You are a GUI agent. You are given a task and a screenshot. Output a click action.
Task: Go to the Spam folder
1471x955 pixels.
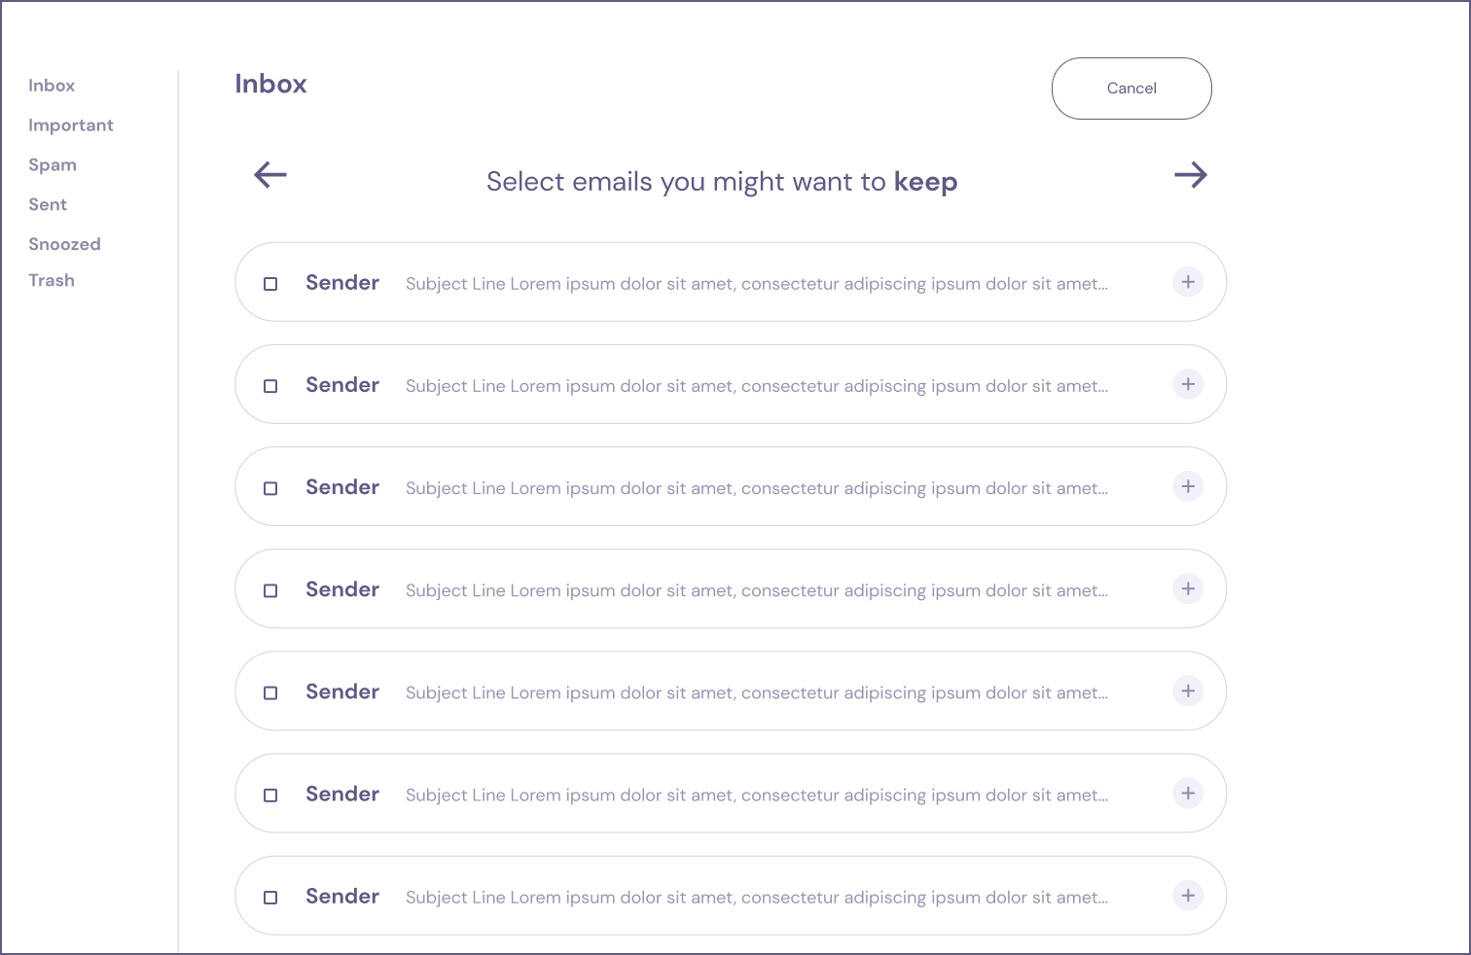[53, 165]
